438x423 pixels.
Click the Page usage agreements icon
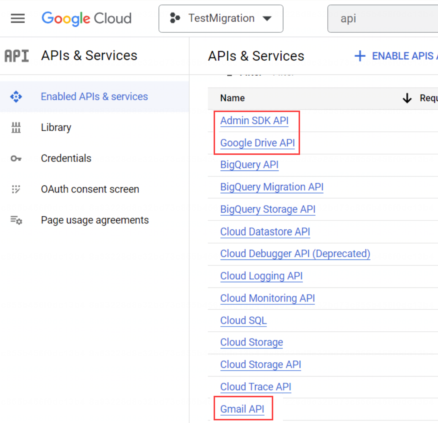16,220
